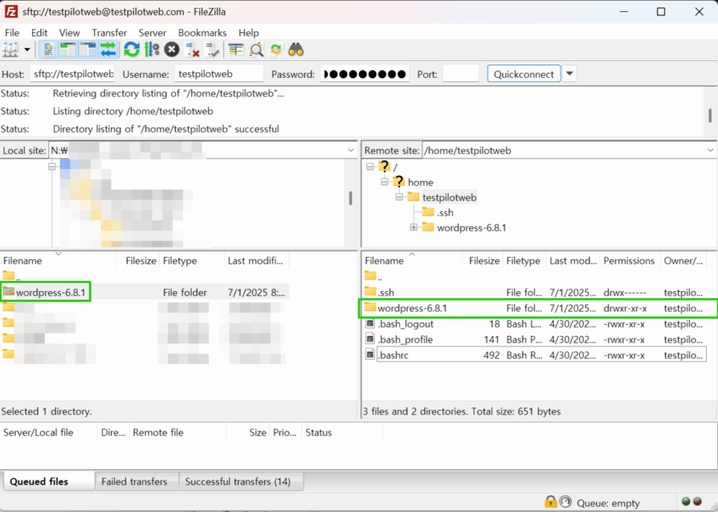Open the Transfer menu
The image size is (718, 512).
tap(109, 32)
